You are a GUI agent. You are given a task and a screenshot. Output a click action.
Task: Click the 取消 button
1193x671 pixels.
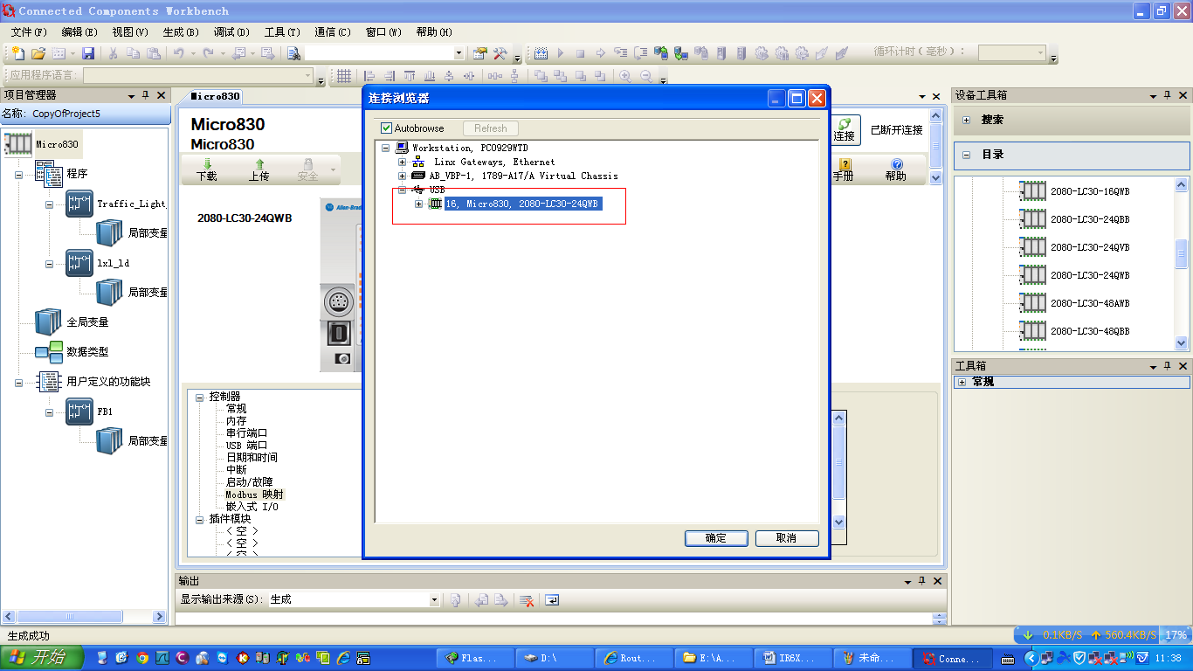tap(786, 538)
